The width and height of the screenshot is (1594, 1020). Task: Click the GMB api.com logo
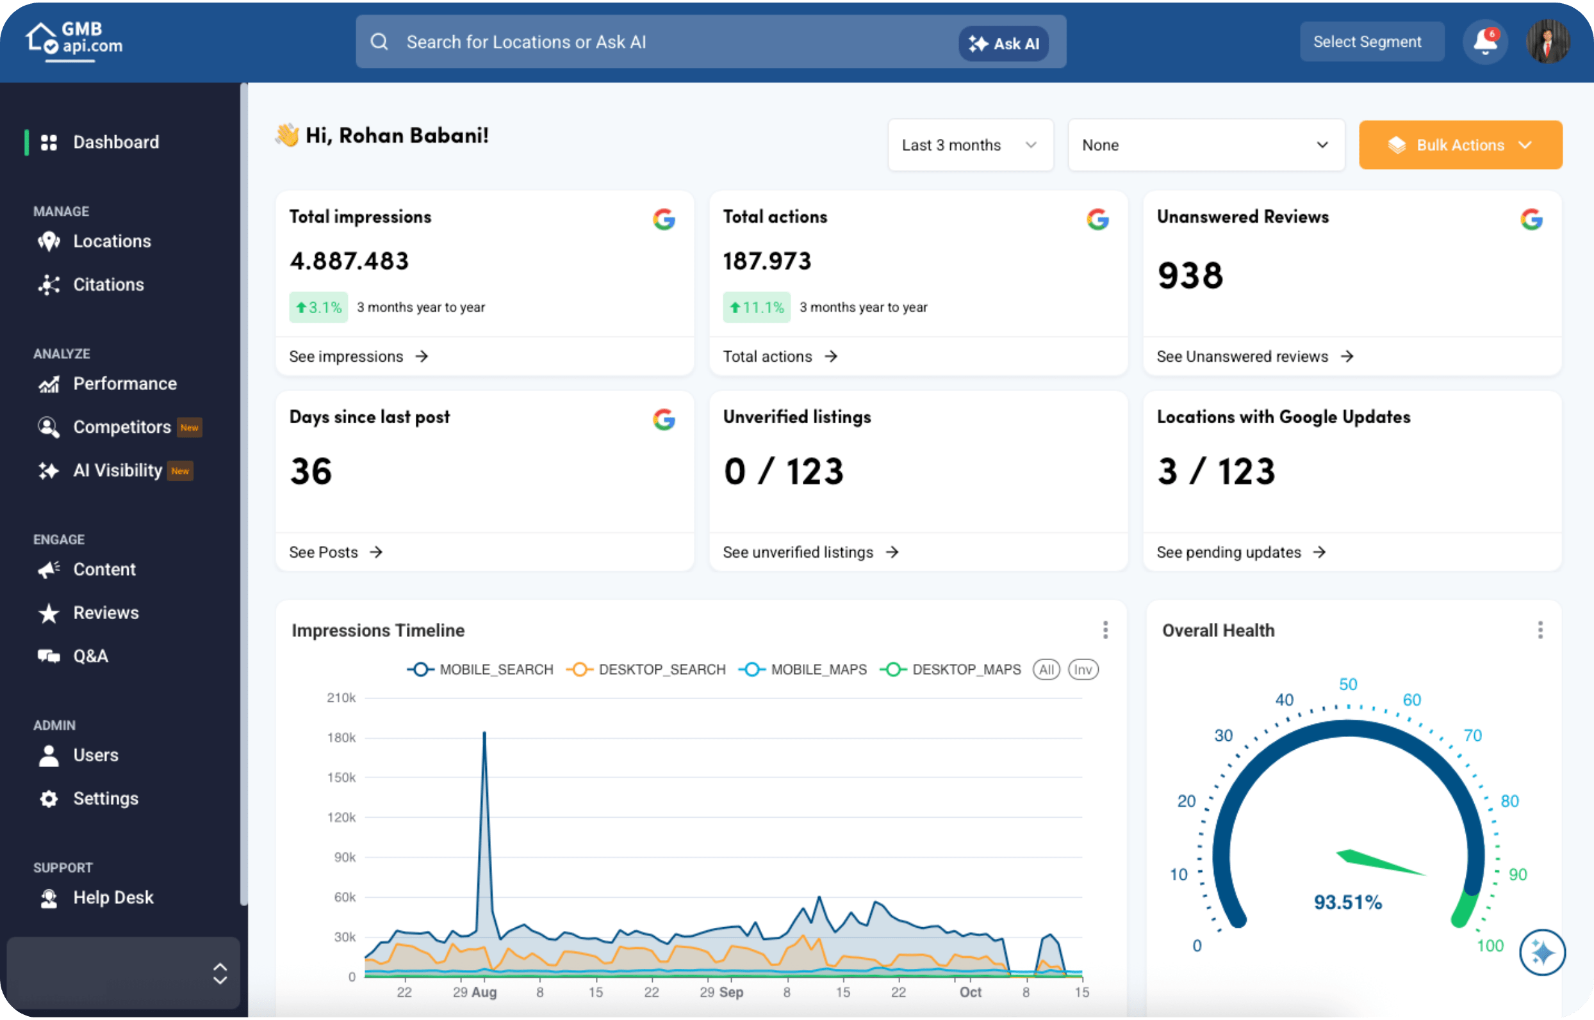tap(74, 40)
